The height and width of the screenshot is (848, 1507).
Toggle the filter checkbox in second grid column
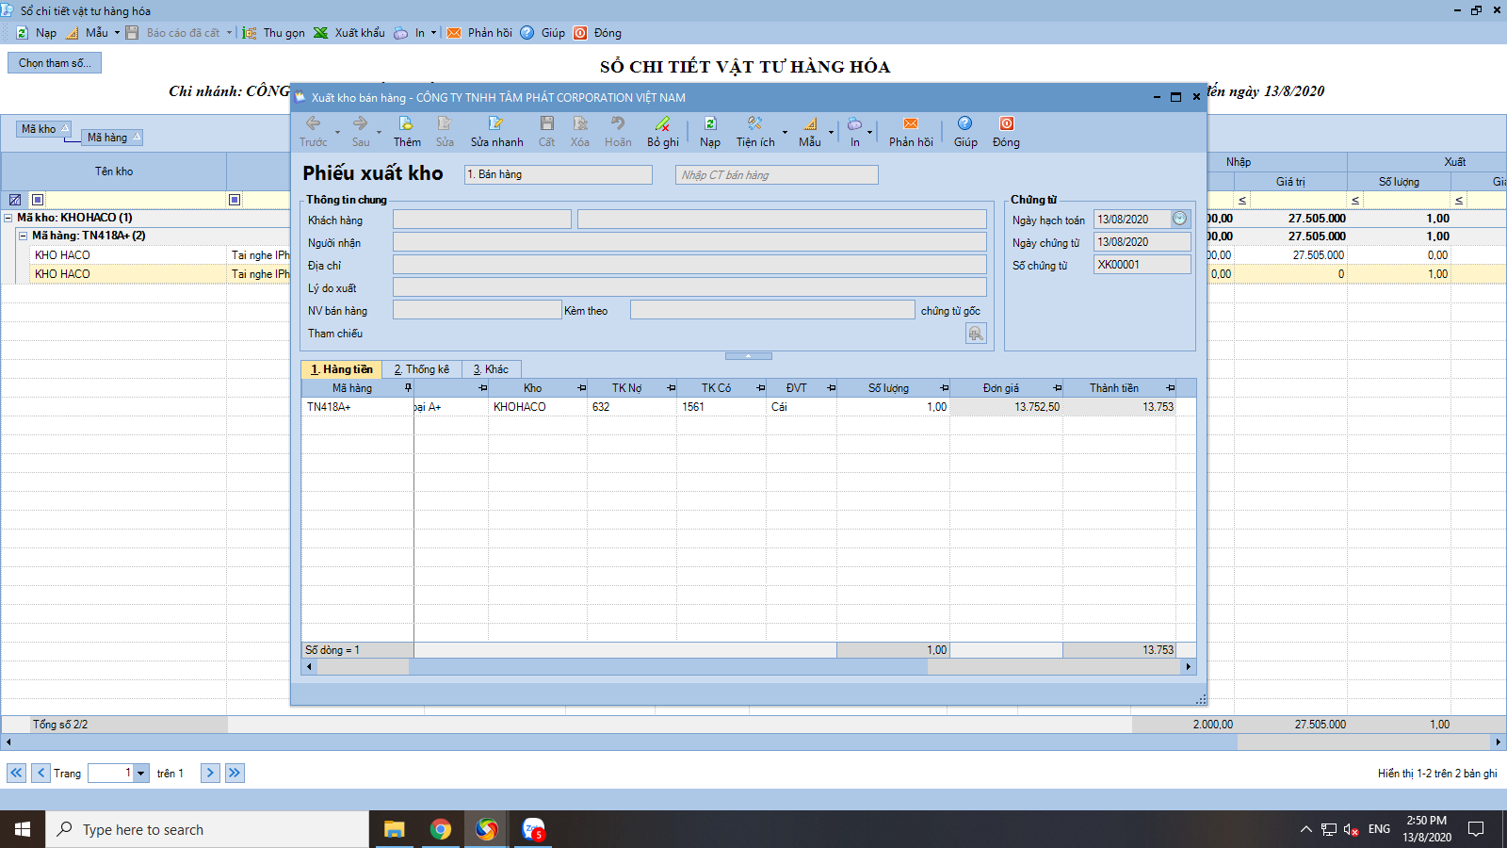pos(235,200)
